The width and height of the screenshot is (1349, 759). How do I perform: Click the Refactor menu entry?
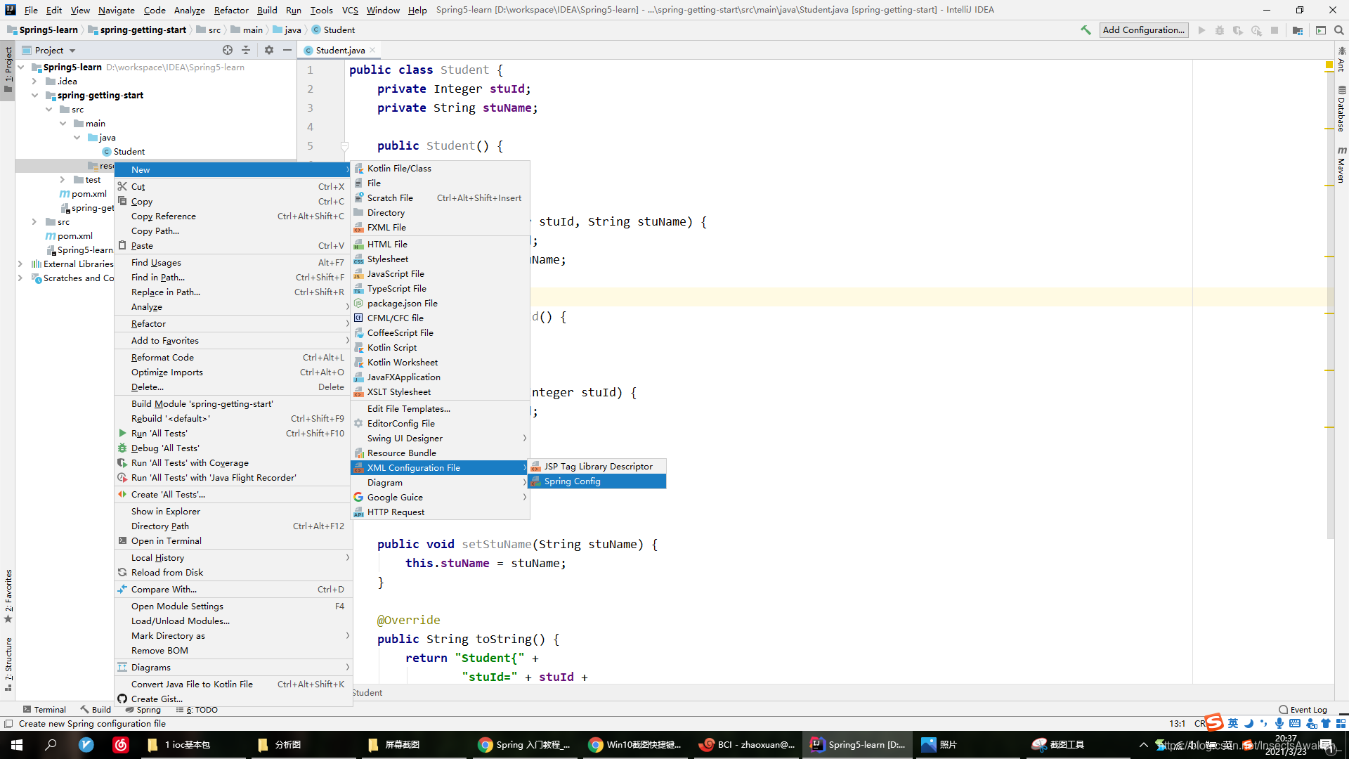click(148, 323)
